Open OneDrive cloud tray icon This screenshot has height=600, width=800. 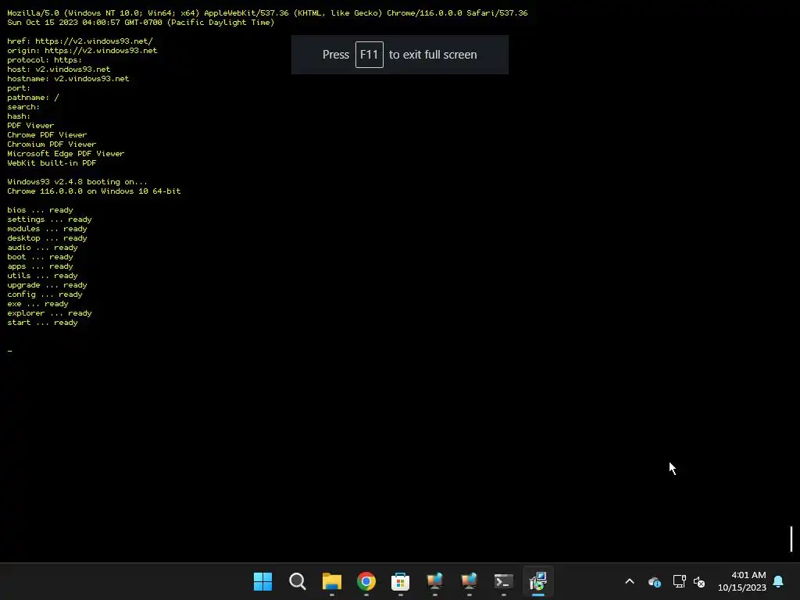(x=655, y=581)
